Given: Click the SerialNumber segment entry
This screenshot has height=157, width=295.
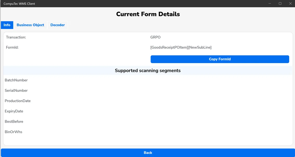Looking at the screenshot, I should [16, 90].
